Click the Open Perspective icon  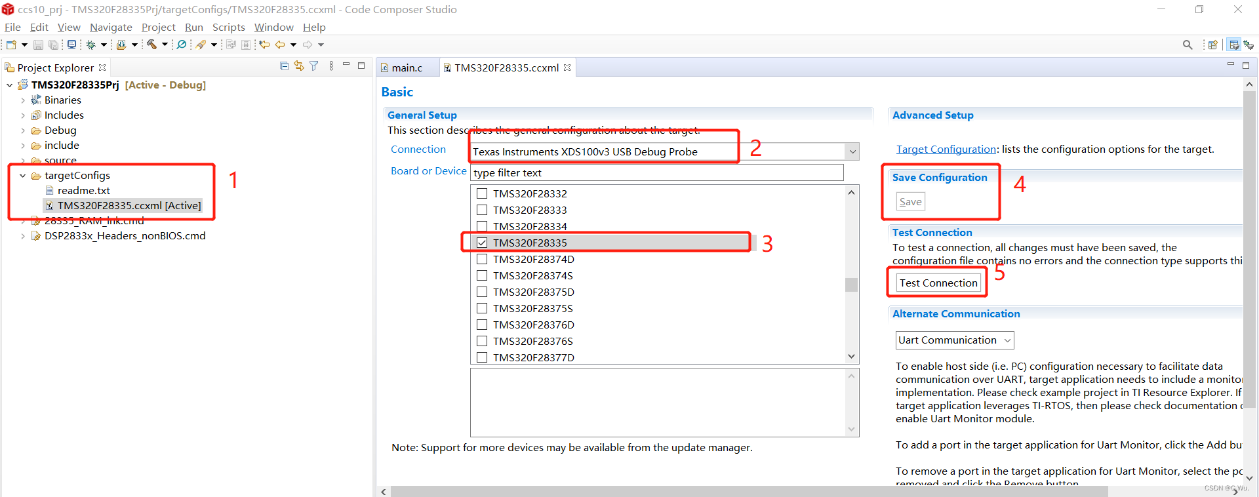1213,45
